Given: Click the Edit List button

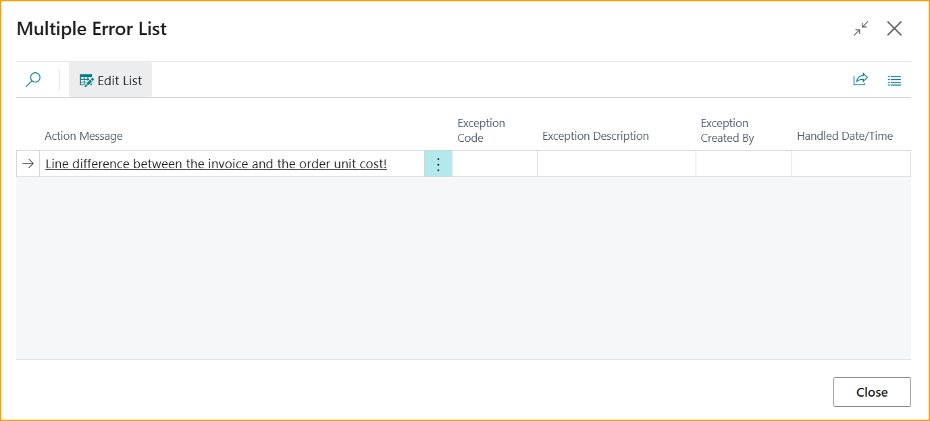Looking at the screenshot, I should (111, 80).
